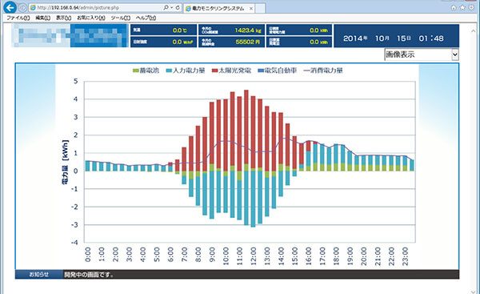The width and height of the screenshot is (480, 294).
Task: Click the browser forward arrow button
Action: point(22,8)
